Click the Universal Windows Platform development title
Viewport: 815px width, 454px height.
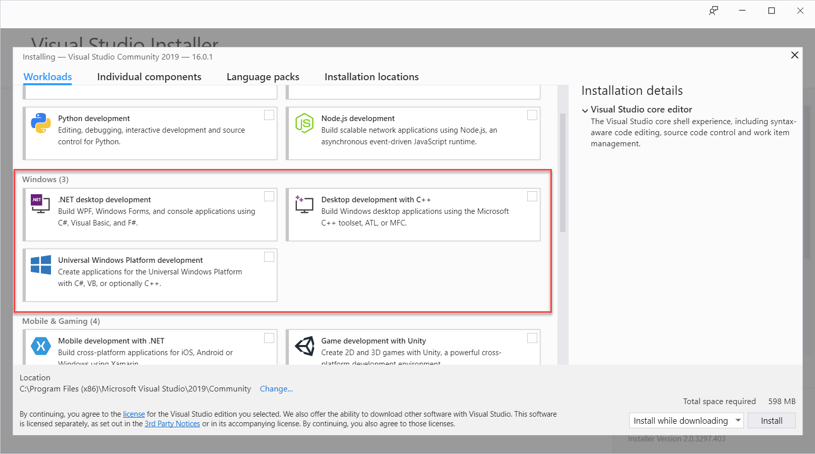130,260
